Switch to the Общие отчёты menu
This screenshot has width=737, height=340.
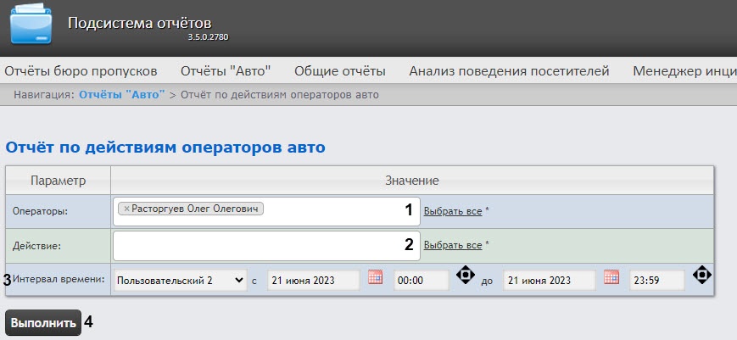click(x=339, y=70)
